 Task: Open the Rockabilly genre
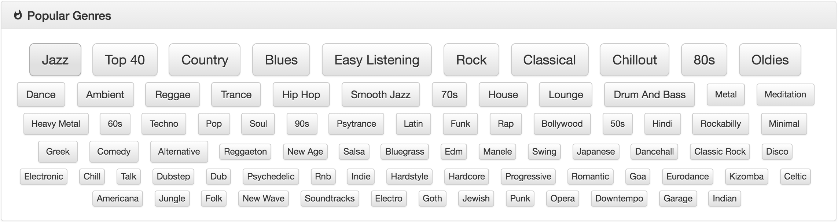[720, 124]
